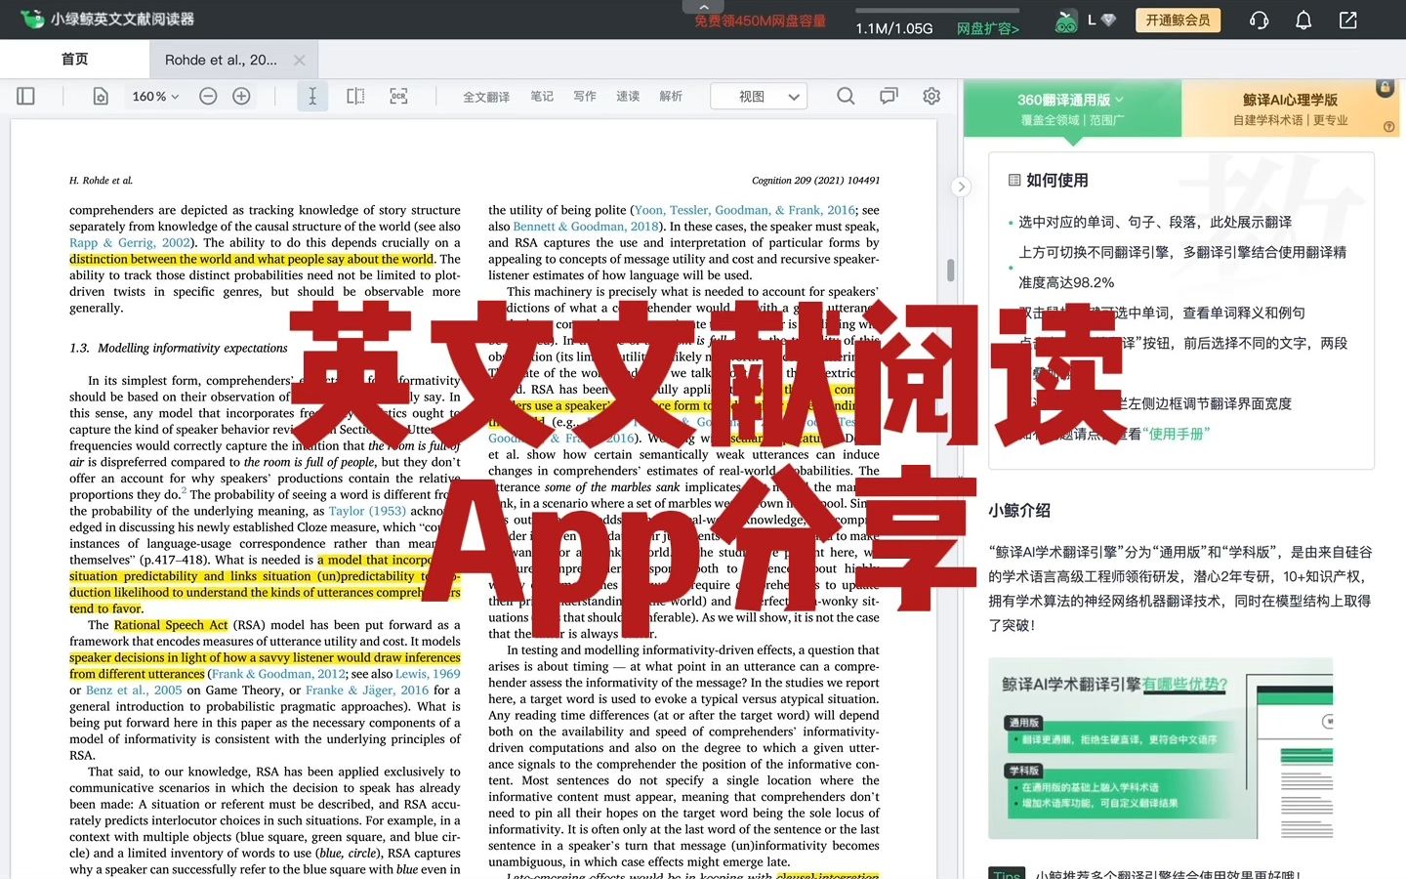1406x879 pixels.
Task: Toggle the left sidebar panel icon
Action: click(26, 97)
